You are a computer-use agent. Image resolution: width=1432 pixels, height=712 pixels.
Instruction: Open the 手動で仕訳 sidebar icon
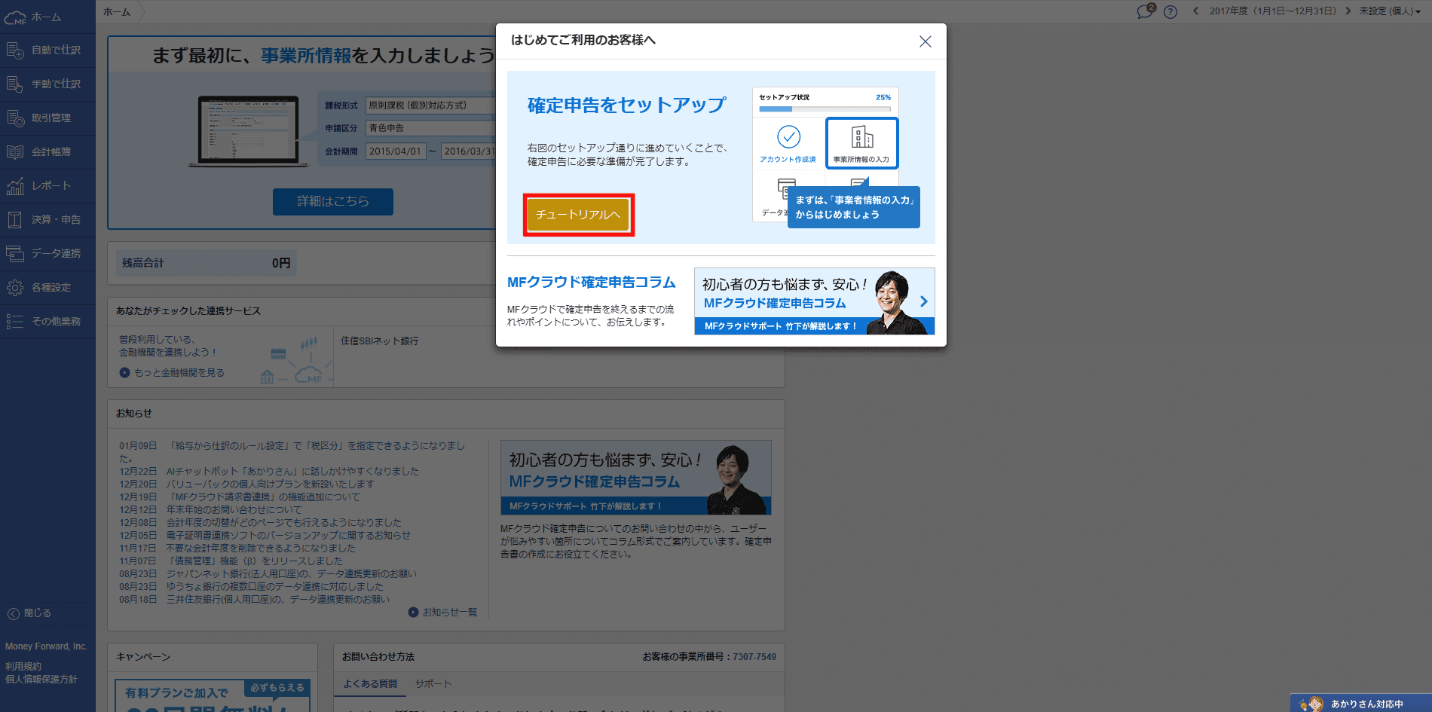point(15,84)
